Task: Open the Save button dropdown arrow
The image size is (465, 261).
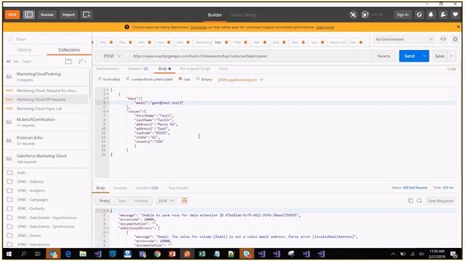Action: click(451, 56)
